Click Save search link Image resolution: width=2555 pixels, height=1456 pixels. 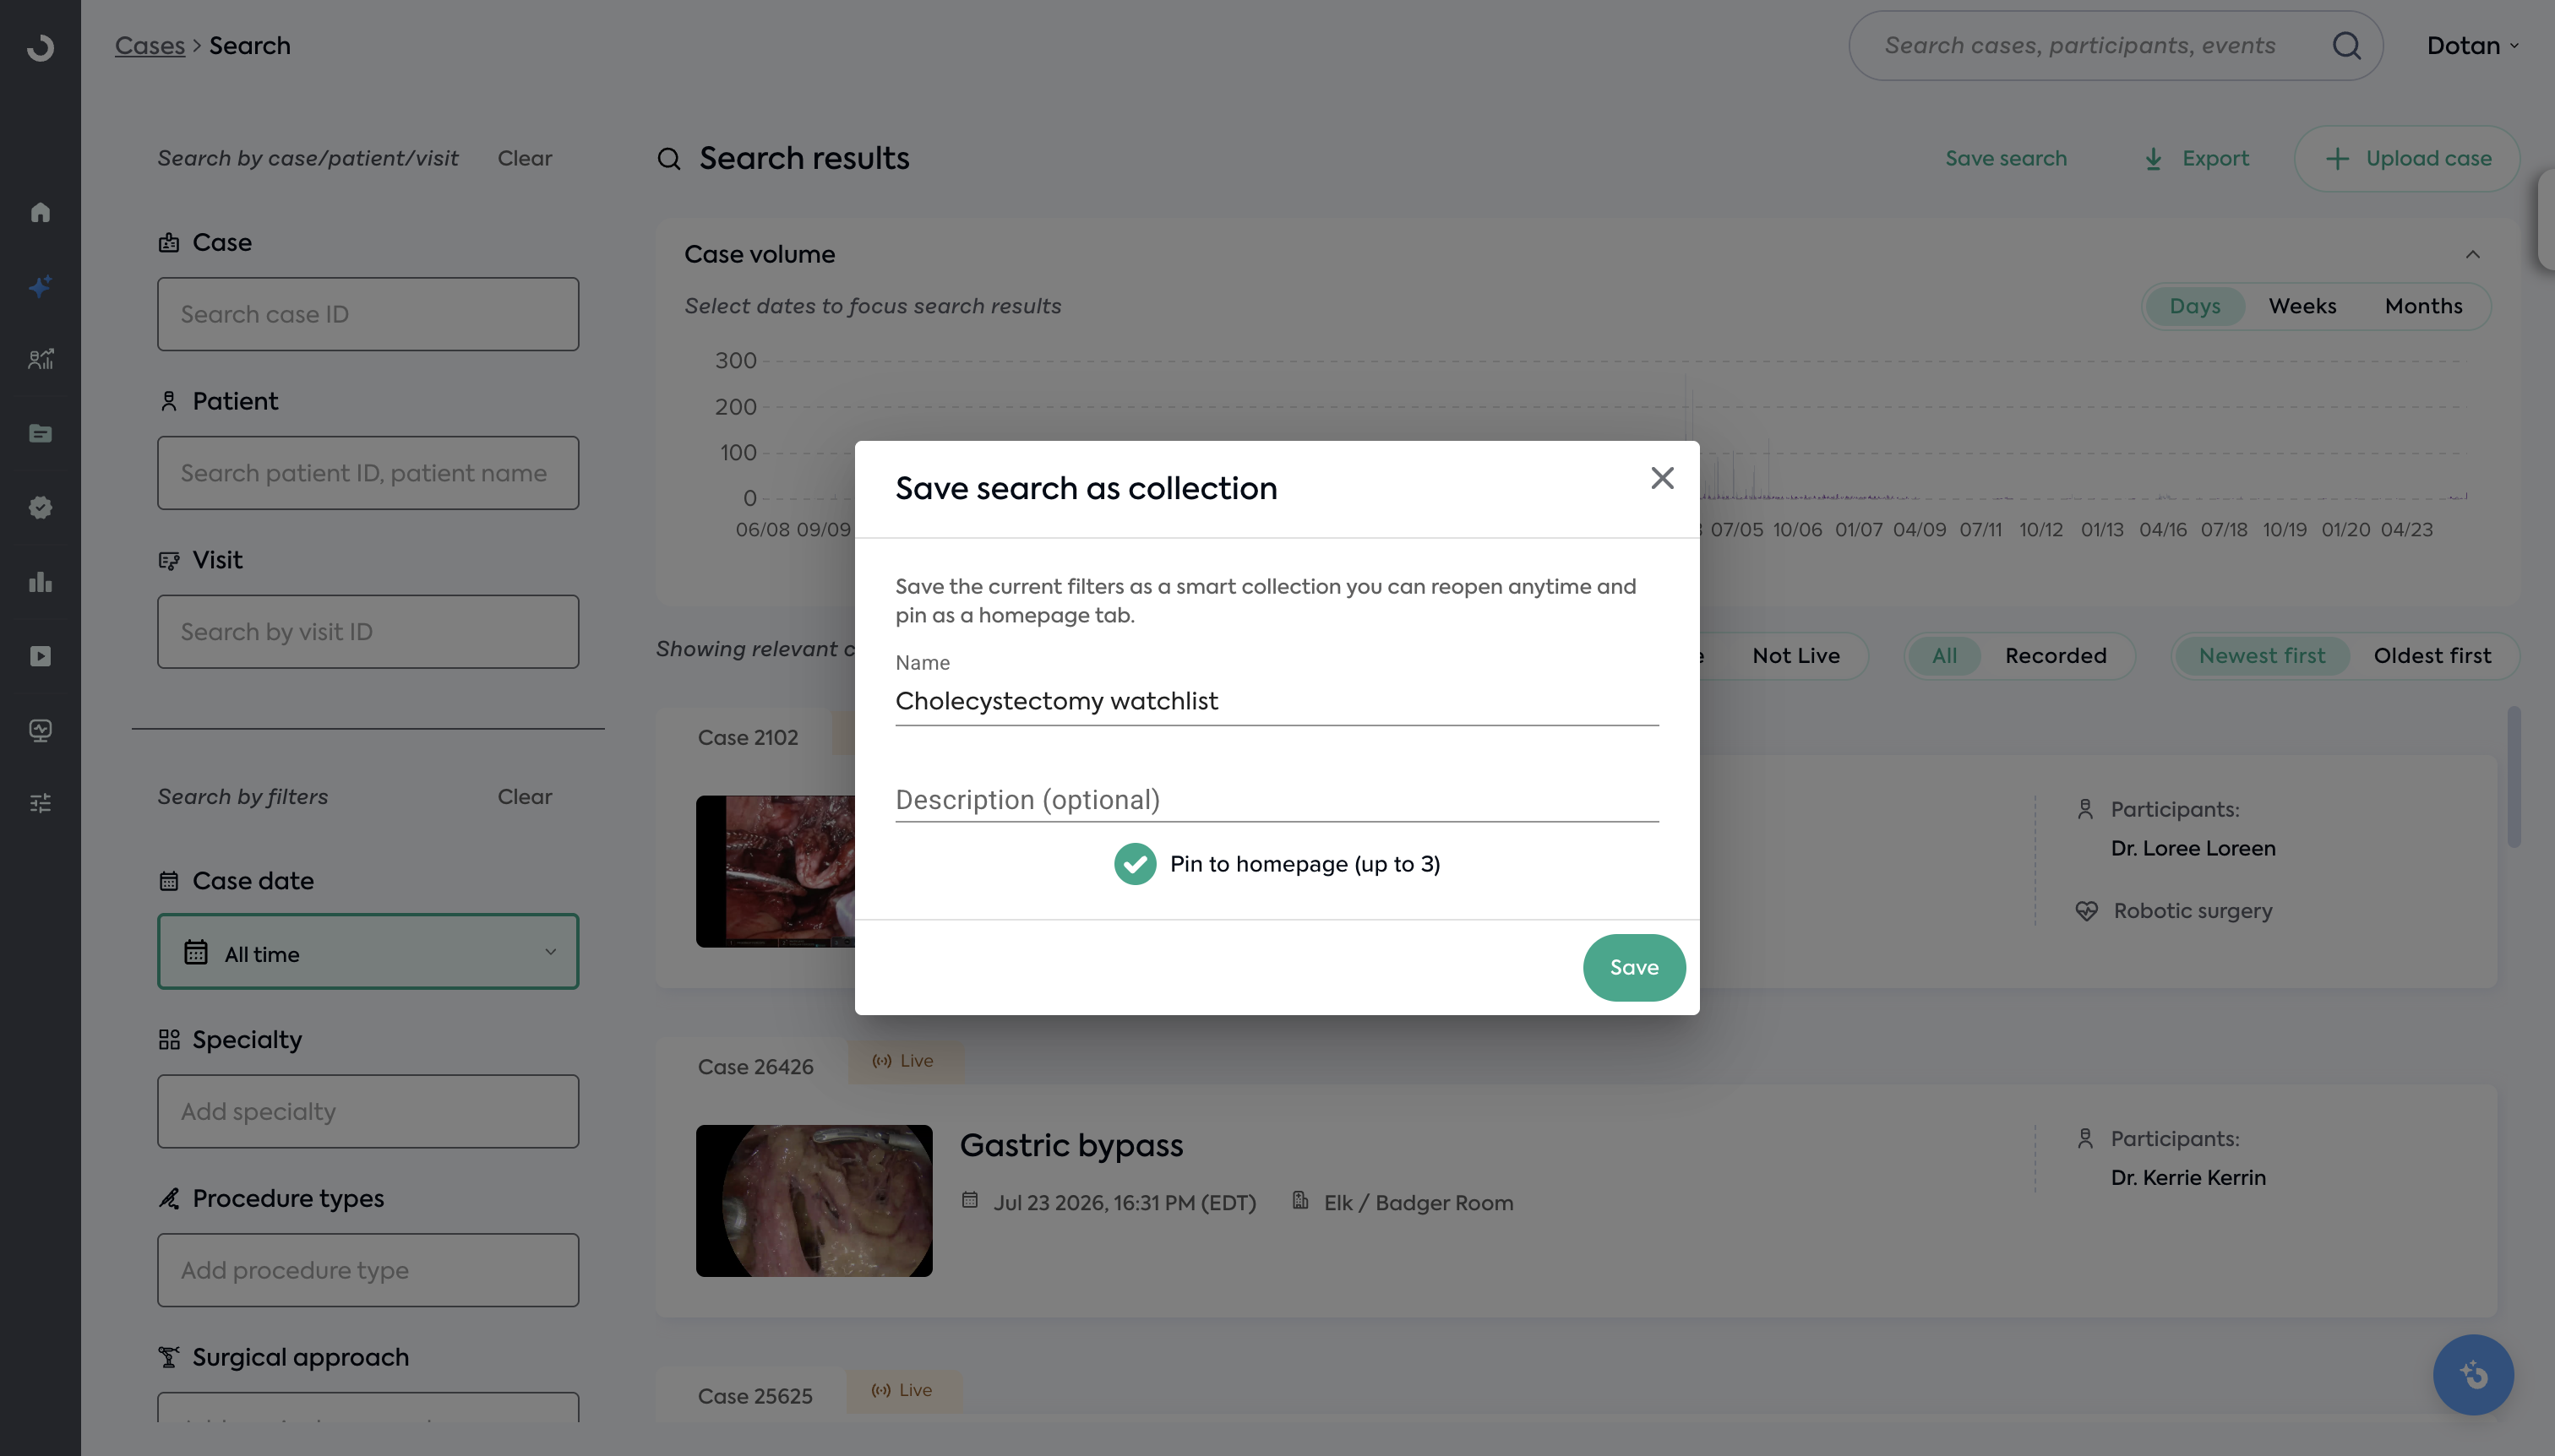2006,158
